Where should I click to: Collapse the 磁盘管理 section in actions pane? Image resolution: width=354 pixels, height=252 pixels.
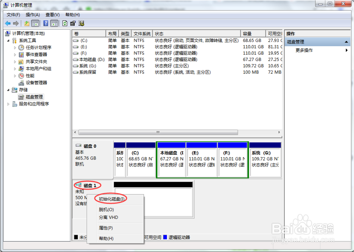(346, 42)
